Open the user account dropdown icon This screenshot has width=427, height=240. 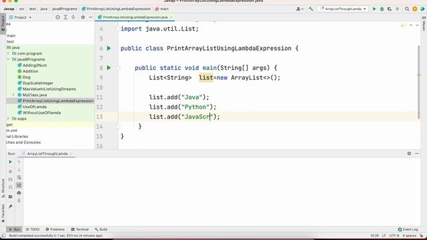[x=300, y=9]
